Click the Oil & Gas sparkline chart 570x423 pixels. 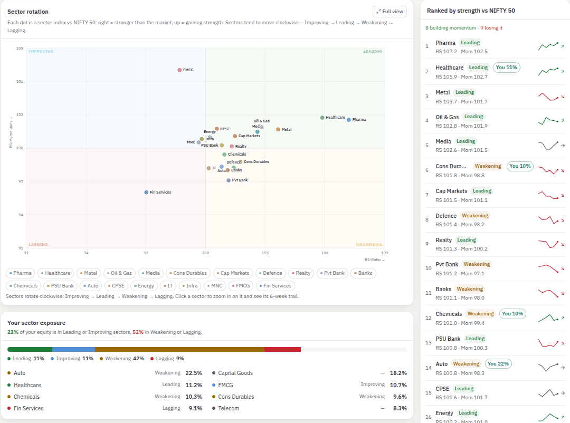pyautogui.click(x=548, y=121)
